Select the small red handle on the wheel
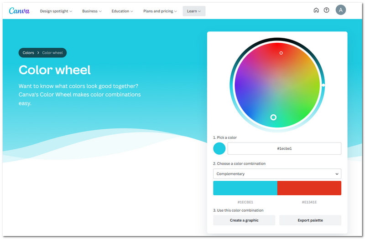 pyautogui.click(x=281, y=53)
